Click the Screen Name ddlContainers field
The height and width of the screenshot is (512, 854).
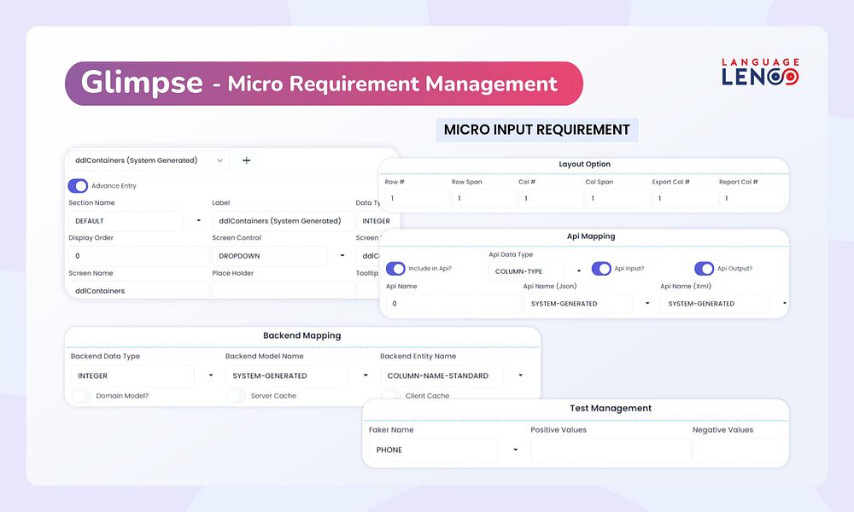[139, 290]
